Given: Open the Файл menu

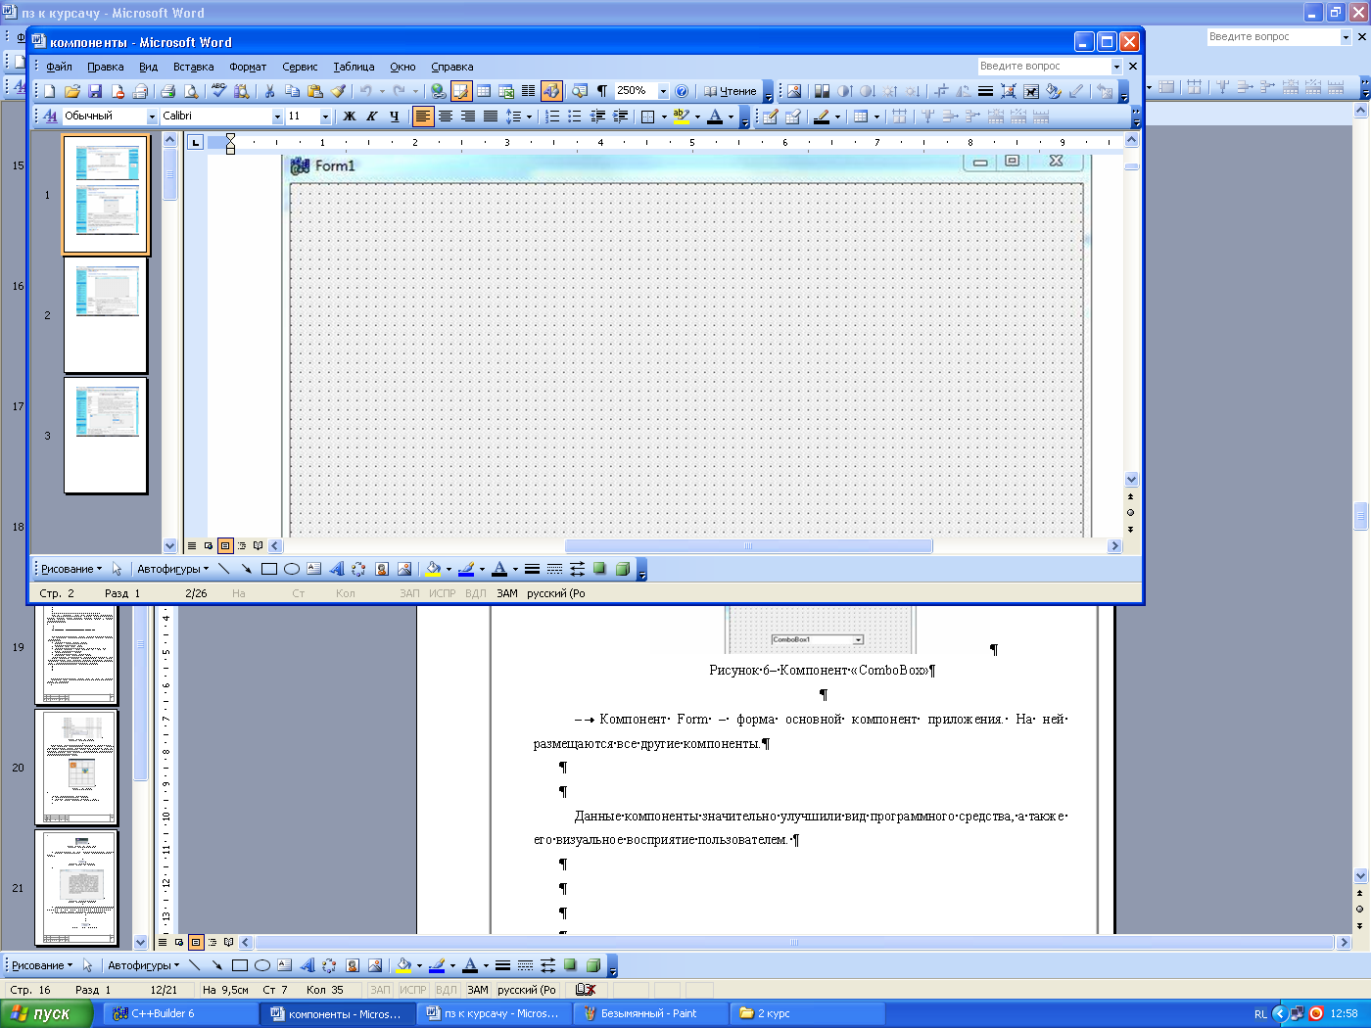Looking at the screenshot, I should point(59,67).
